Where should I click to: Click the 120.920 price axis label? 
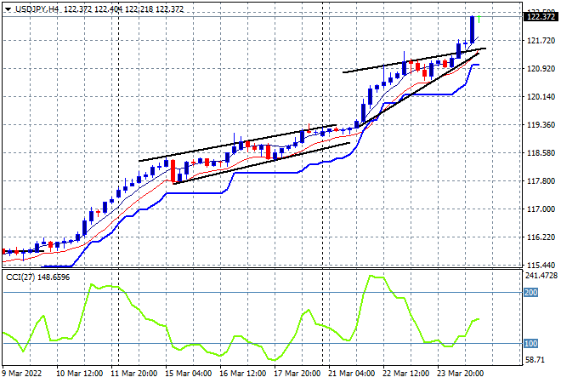541,68
